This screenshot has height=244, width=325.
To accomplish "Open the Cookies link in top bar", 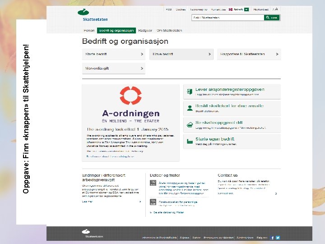I will pos(181,9).
